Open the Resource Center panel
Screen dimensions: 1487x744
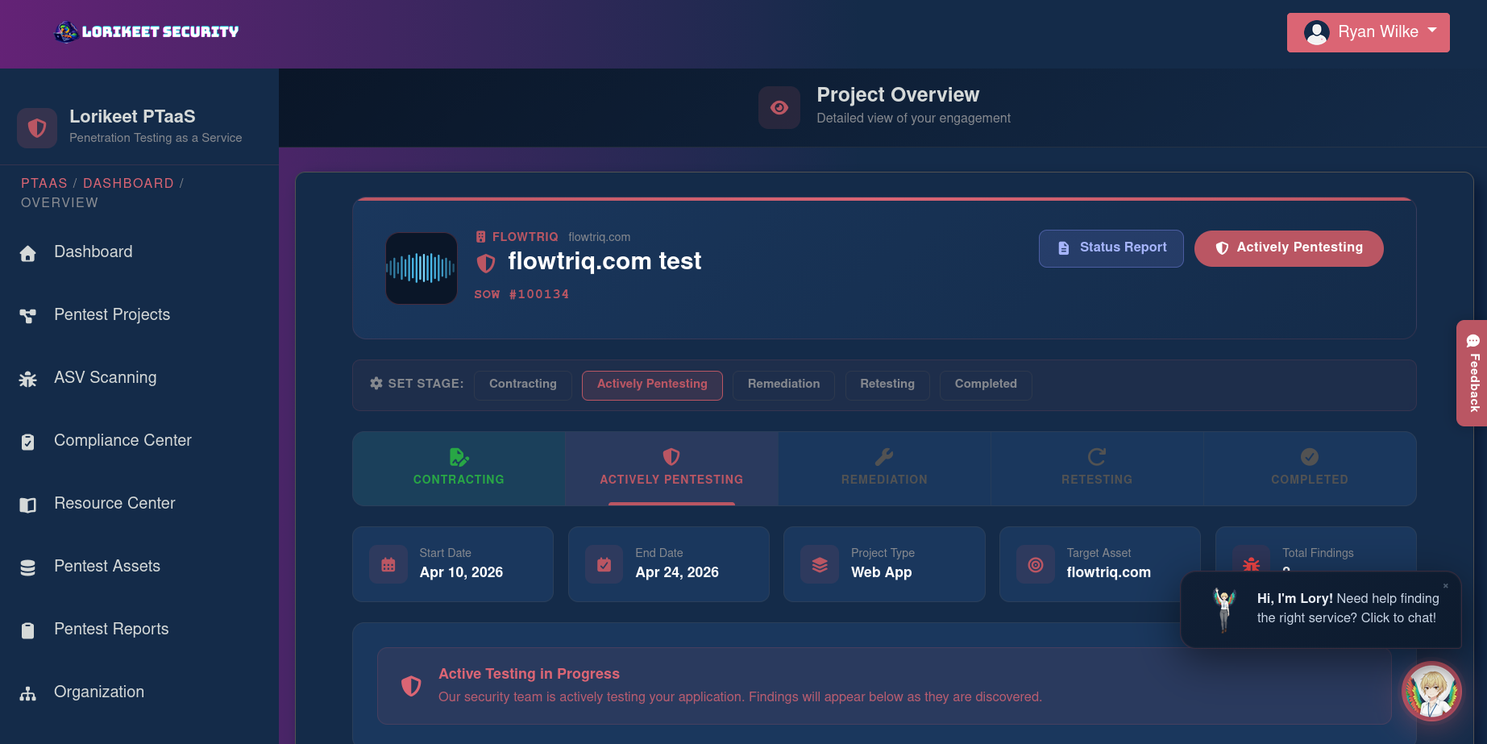click(x=114, y=503)
